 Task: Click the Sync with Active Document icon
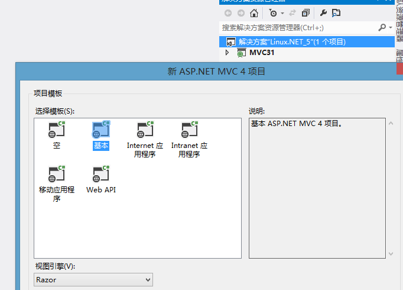[292, 13]
